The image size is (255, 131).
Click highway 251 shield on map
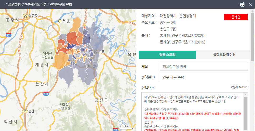click(x=46, y=93)
